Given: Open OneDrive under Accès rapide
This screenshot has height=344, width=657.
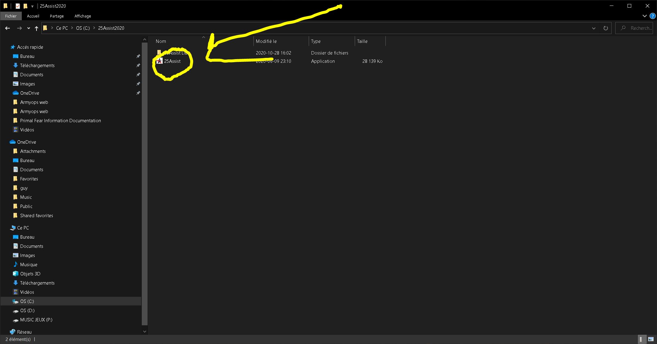Looking at the screenshot, I should 29,93.
